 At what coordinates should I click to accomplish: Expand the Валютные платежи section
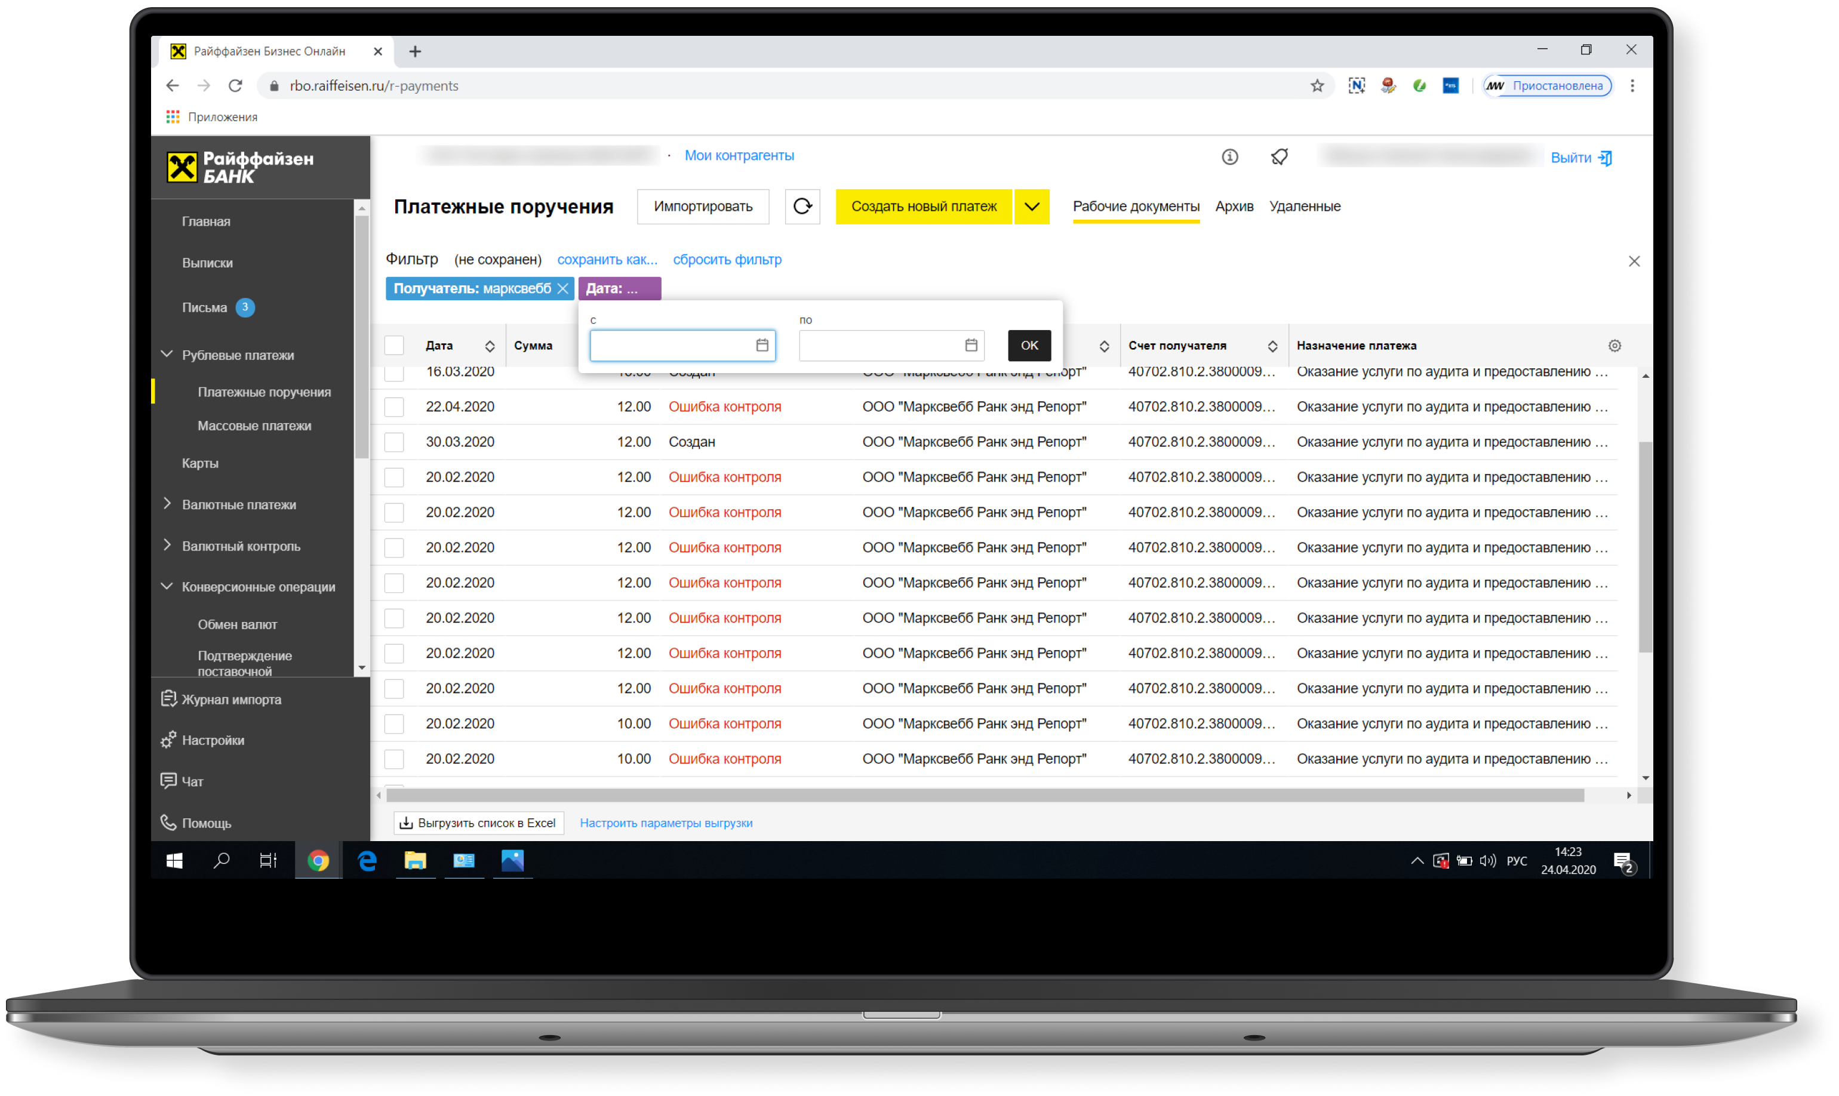pyautogui.click(x=167, y=504)
